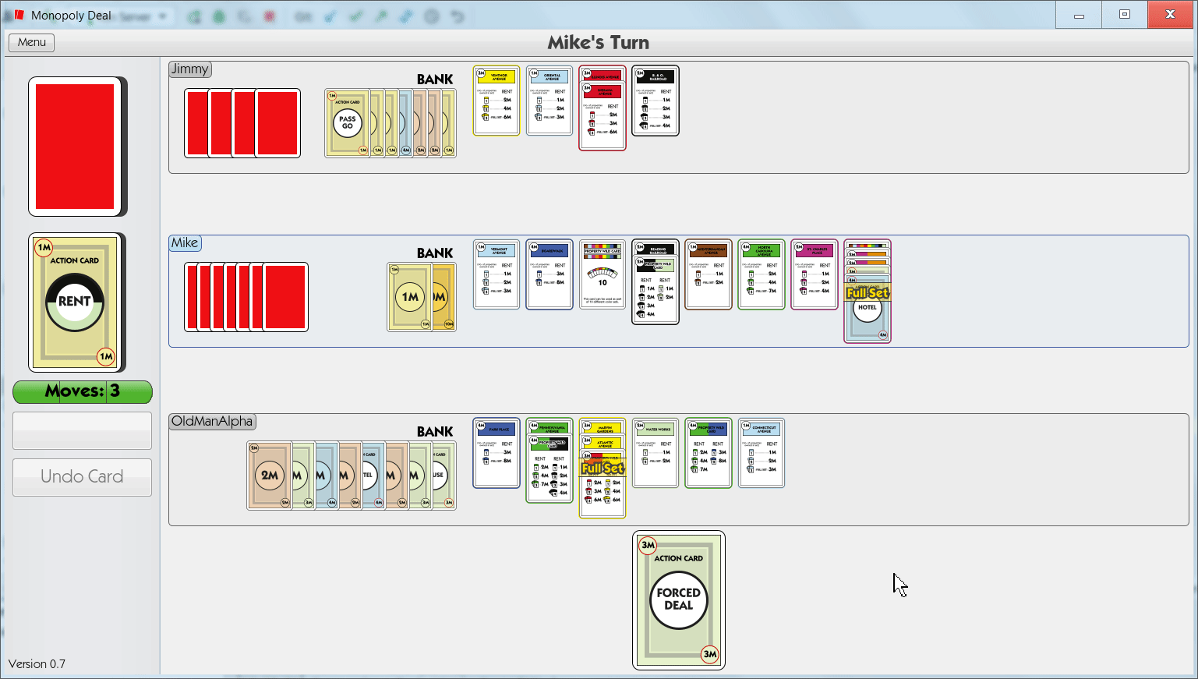This screenshot has width=1198, height=679.
Task: Click Jimmy's Pass Go bank card
Action: [347, 123]
